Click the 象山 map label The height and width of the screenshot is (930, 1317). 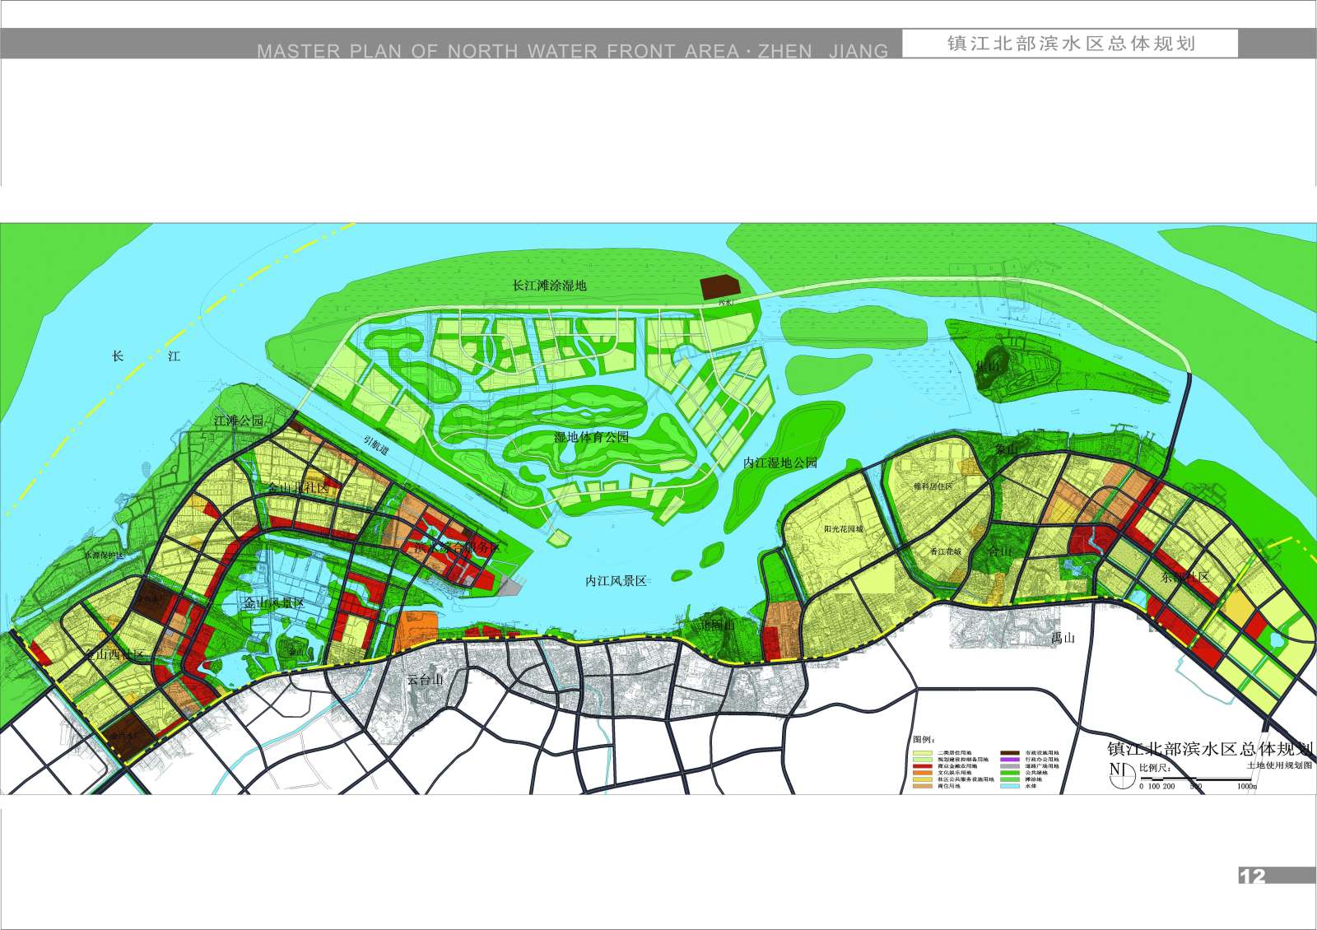click(x=1006, y=450)
